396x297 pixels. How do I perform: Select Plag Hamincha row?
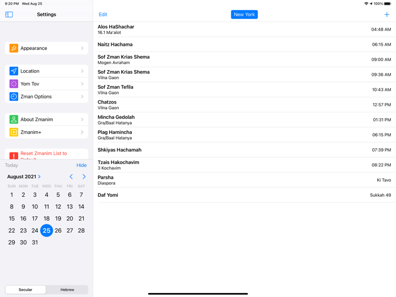point(244,135)
